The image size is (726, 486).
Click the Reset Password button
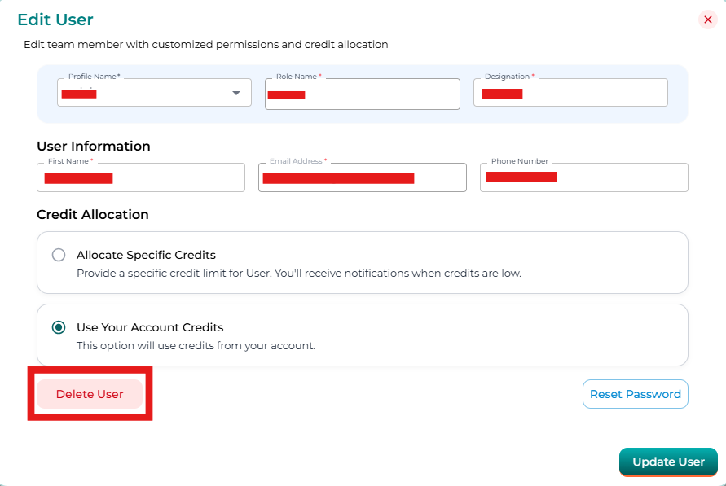point(635,394)
